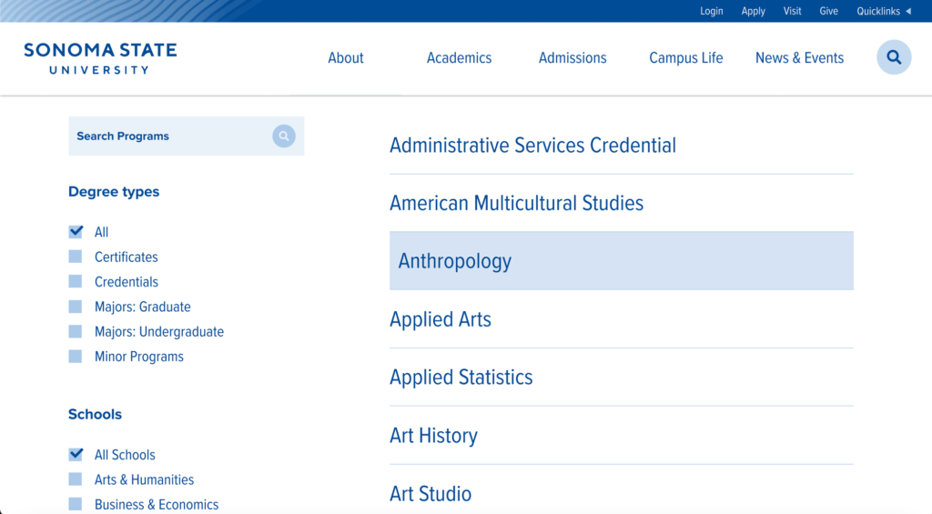
Task: Focus the Search Programs input field
Action: tap(170, 136)
